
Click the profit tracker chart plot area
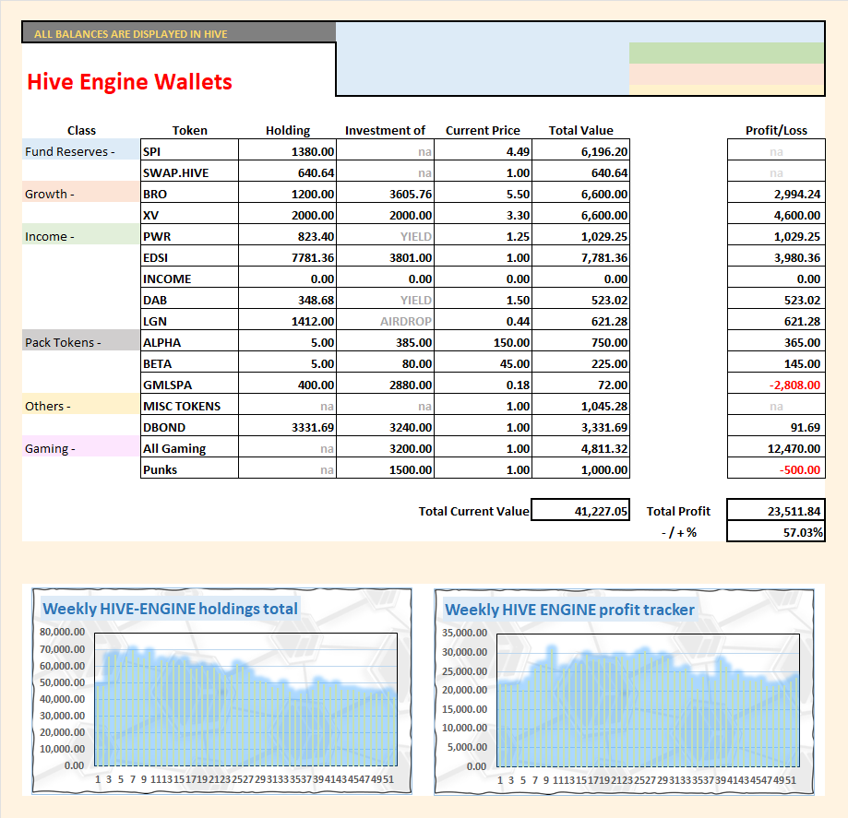click(x=648, y=700)
